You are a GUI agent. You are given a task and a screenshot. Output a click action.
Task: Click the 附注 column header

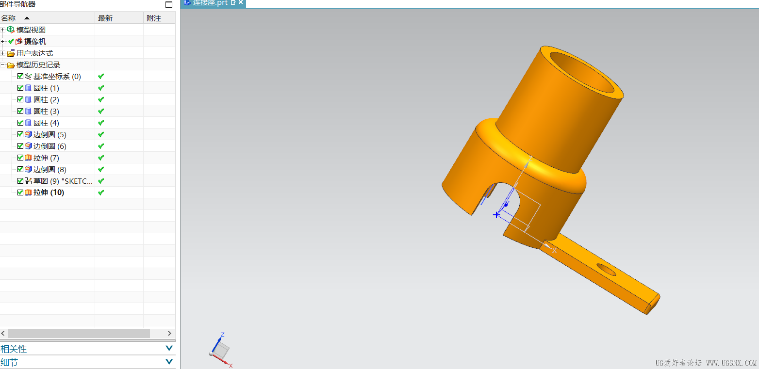[159, 18]
